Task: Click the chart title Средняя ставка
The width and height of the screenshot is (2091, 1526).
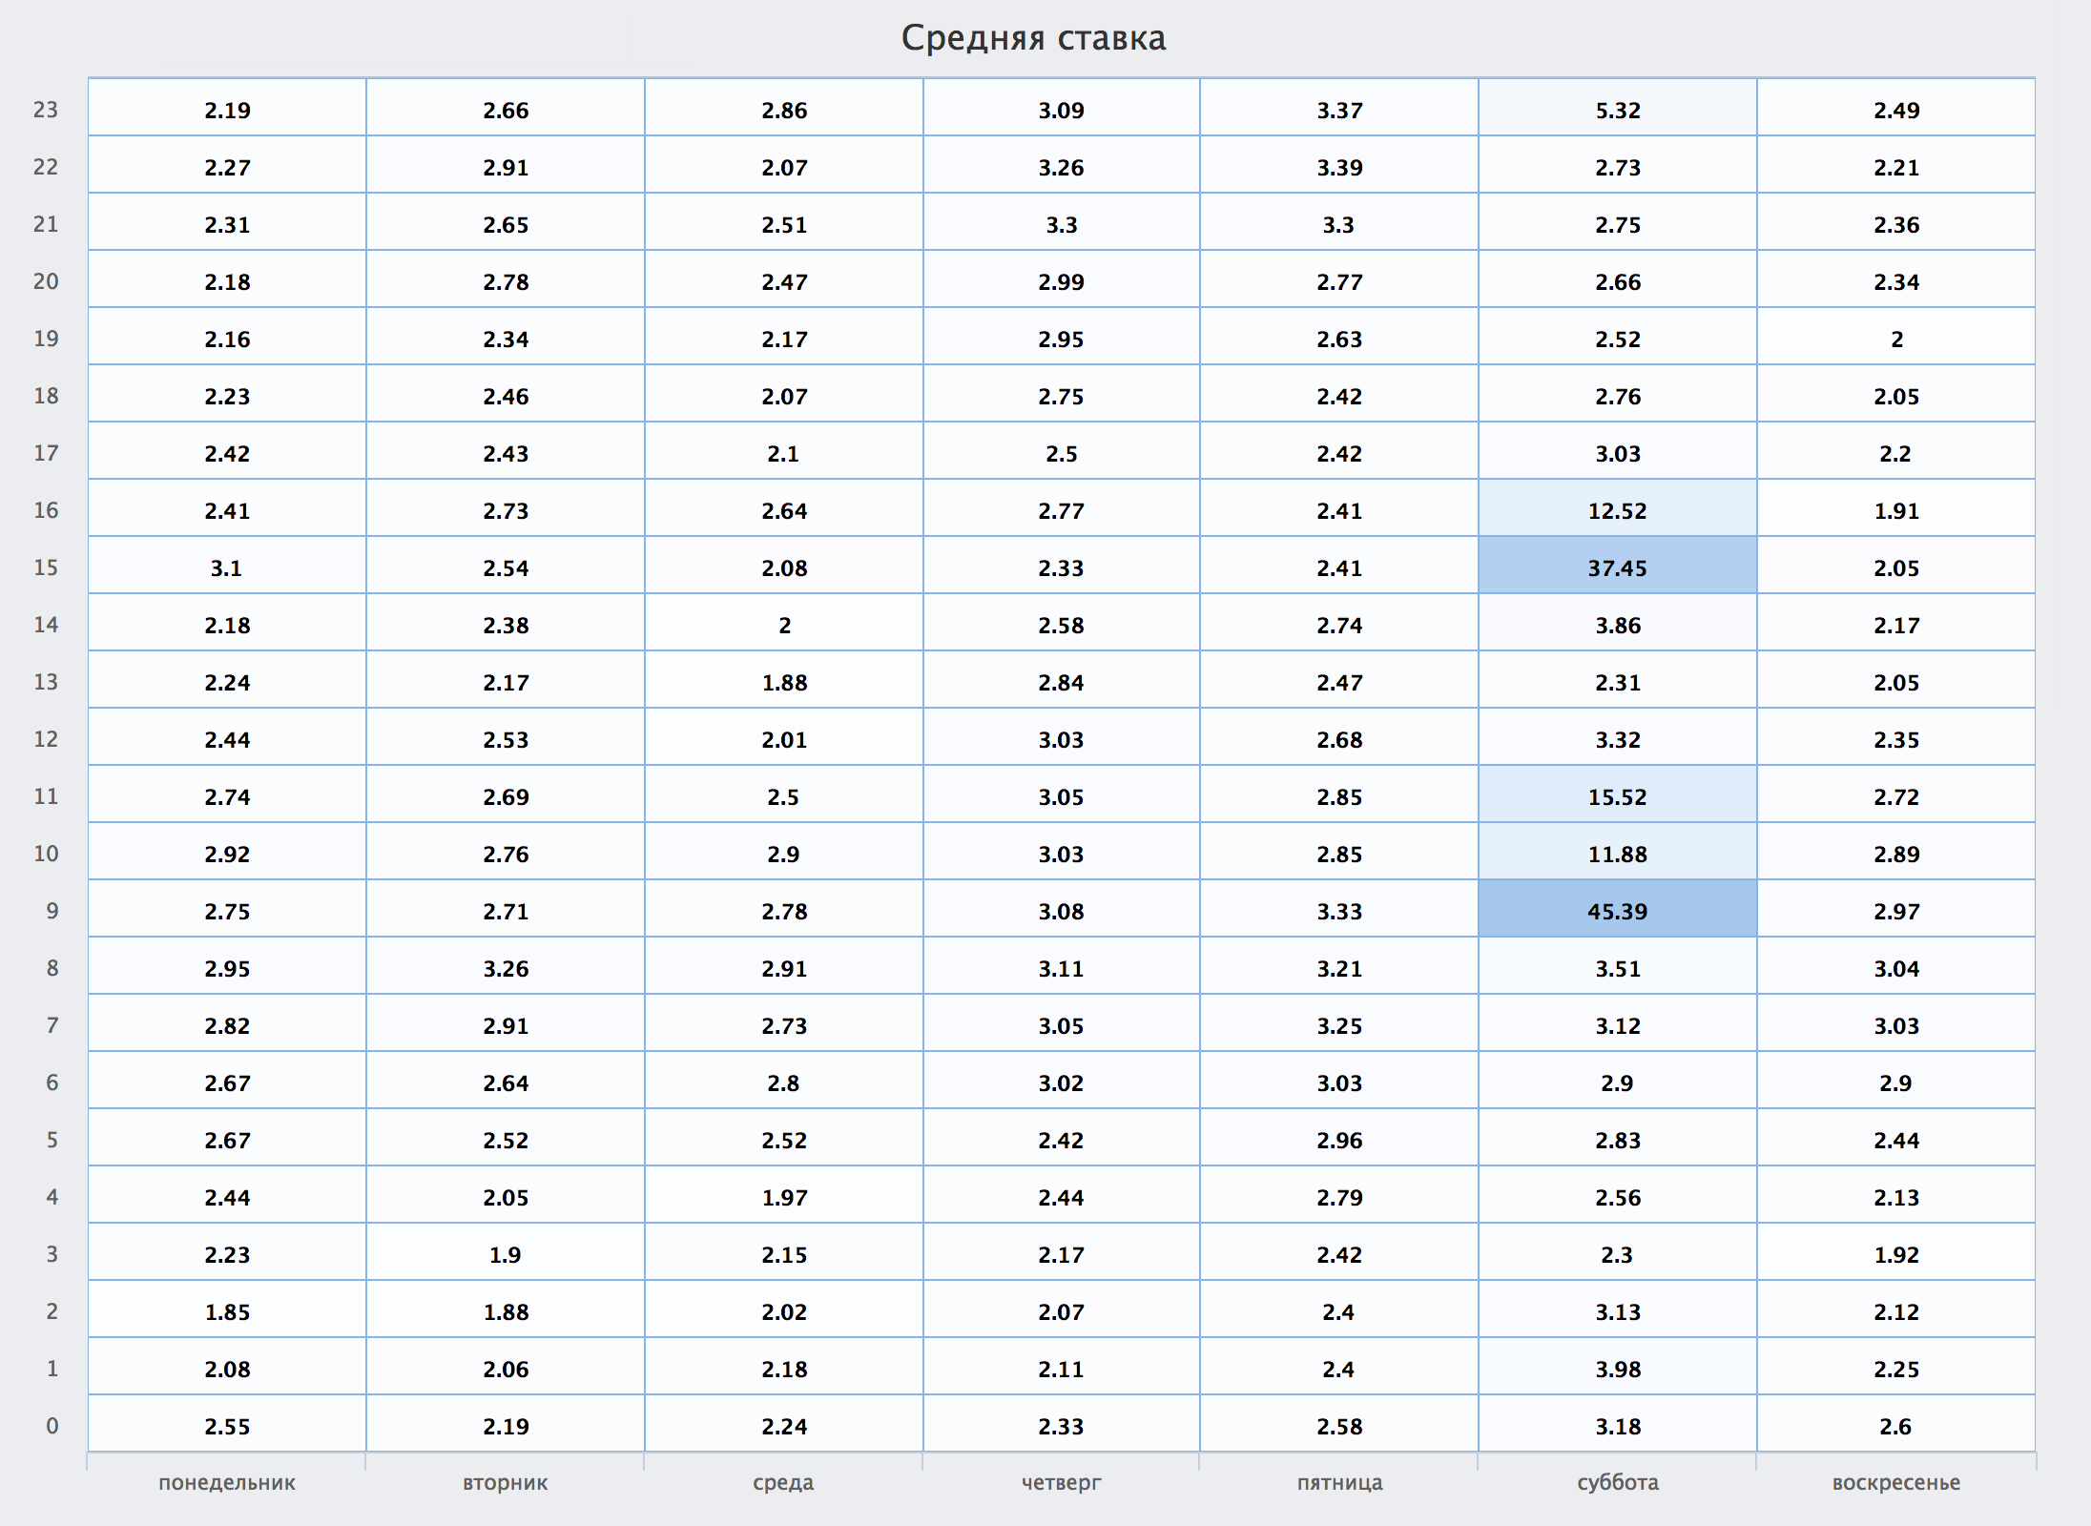Action: 1034,38
